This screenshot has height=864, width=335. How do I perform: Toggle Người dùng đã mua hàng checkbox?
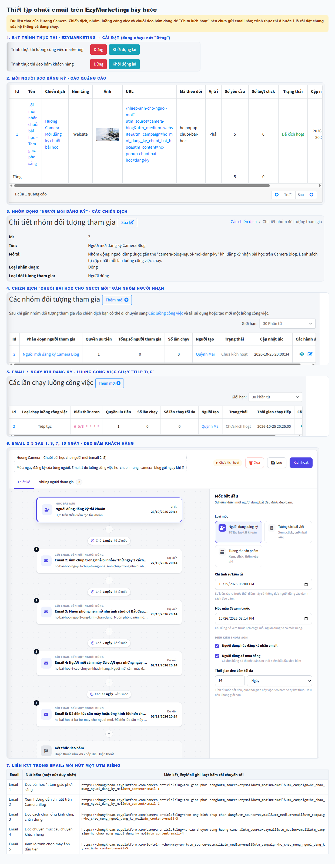click(x=217, y=656)
